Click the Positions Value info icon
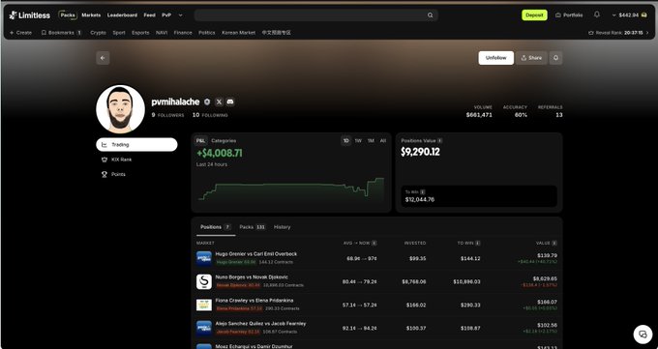 coord(439,140)
